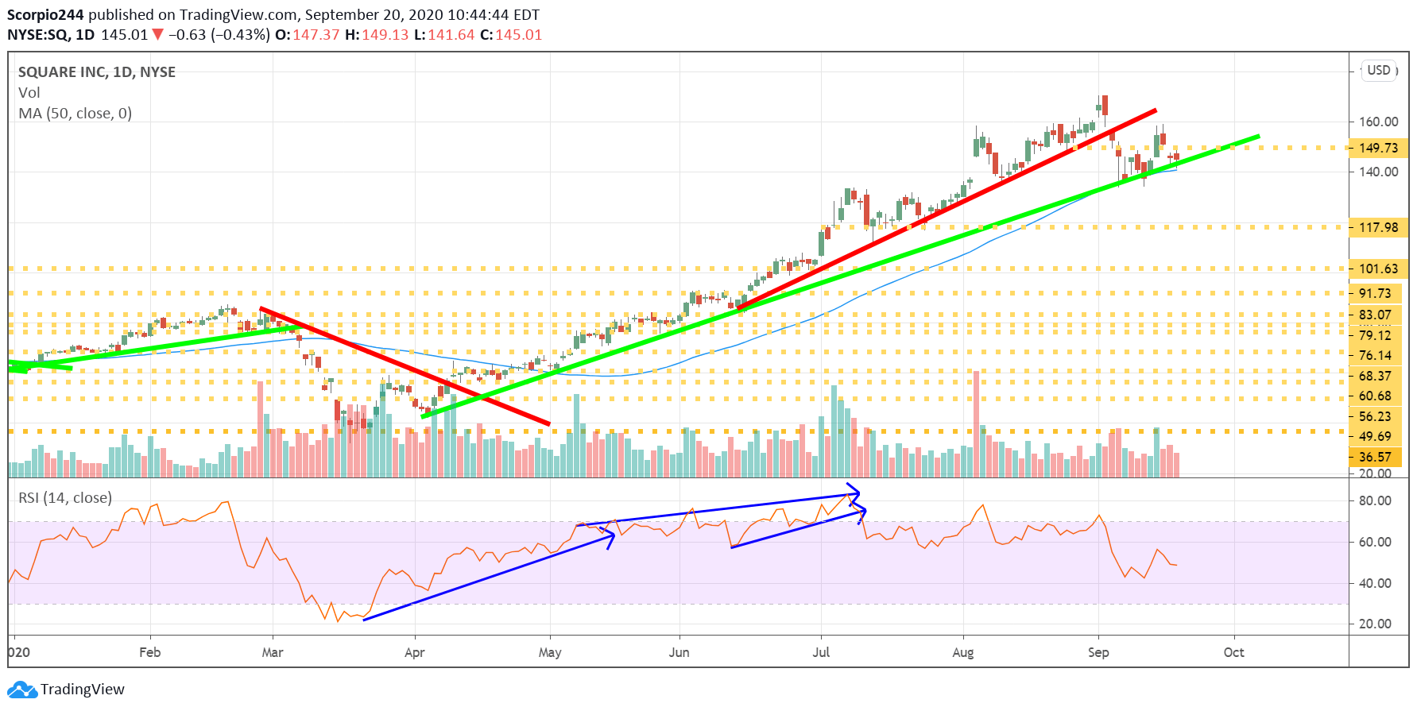Click the 60.68 price level label
This screenshot has height=711, width=1417.
pyautogui.click(x=1375, y=396)
